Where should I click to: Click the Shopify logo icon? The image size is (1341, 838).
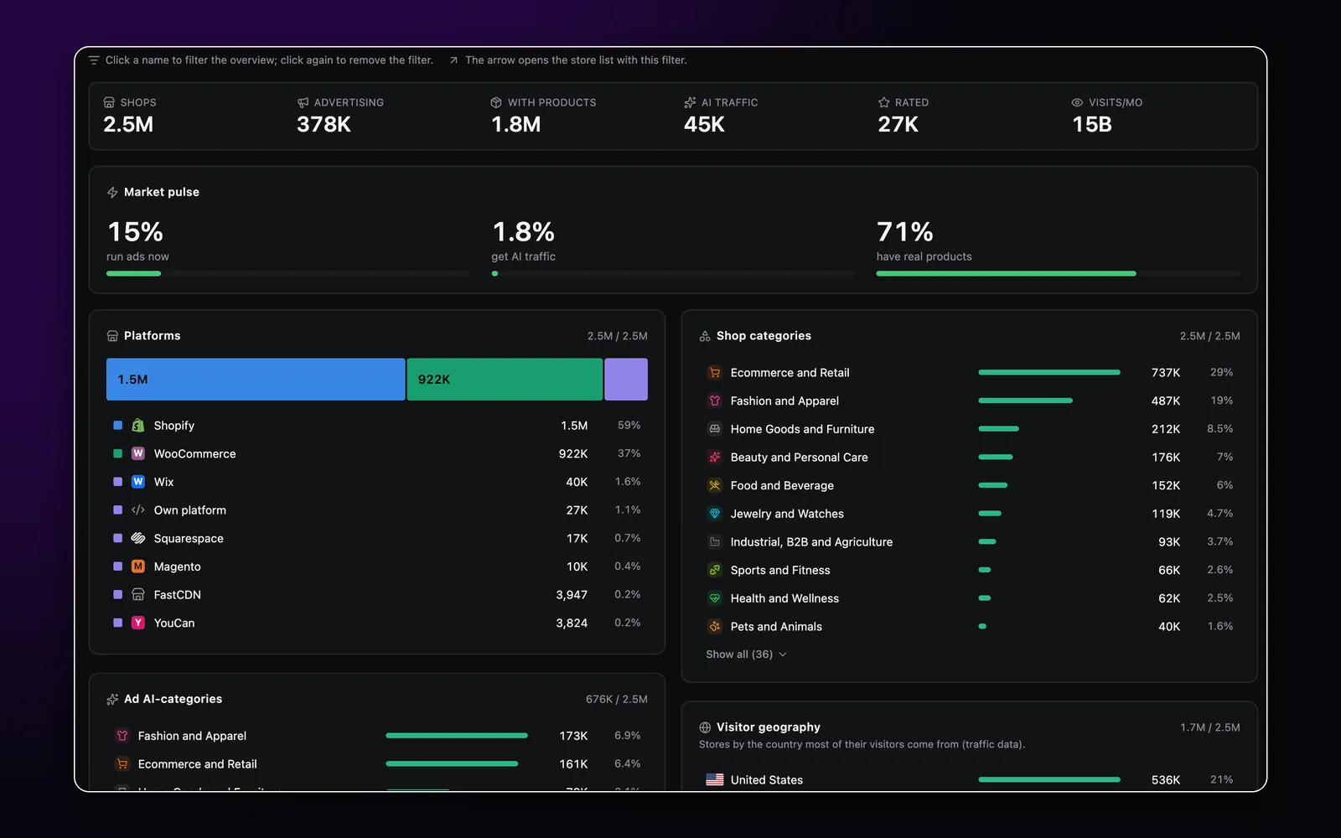[138, 426]
